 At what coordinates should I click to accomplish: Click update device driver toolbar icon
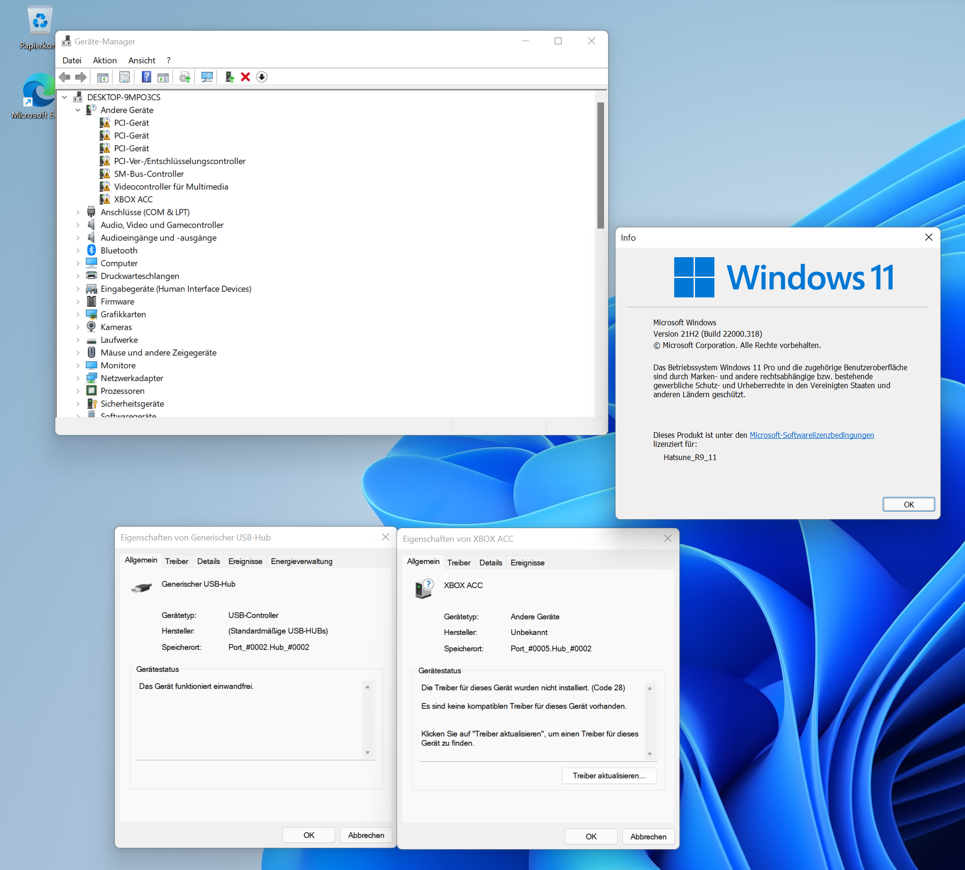pyautogui.click(x=184, y=77)
